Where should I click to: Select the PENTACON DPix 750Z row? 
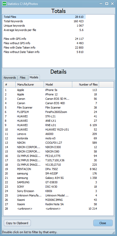coord(51,169)
